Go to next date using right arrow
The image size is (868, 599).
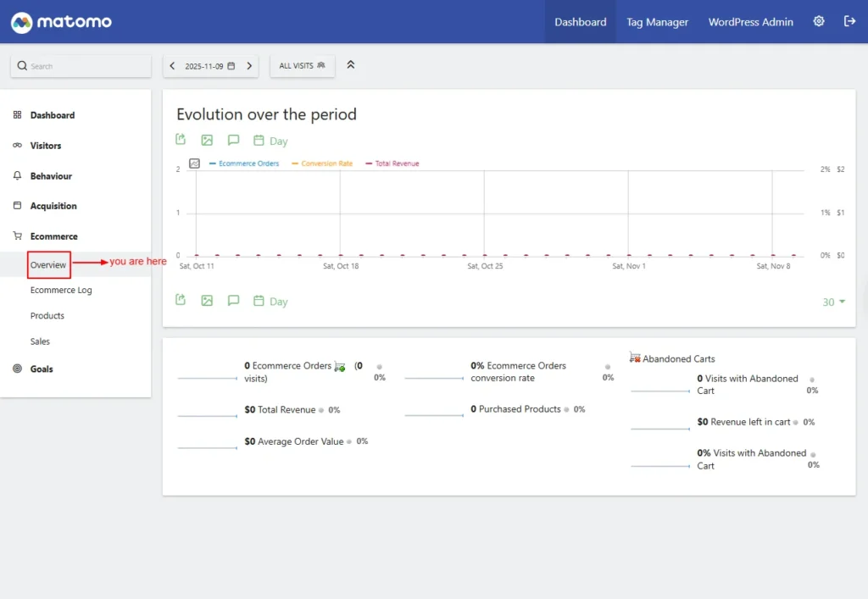coord(249,65)
